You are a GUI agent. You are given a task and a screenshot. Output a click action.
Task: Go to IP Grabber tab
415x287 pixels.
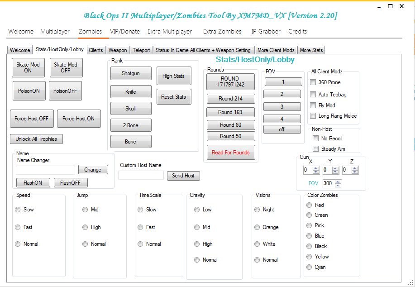(266, 32)
